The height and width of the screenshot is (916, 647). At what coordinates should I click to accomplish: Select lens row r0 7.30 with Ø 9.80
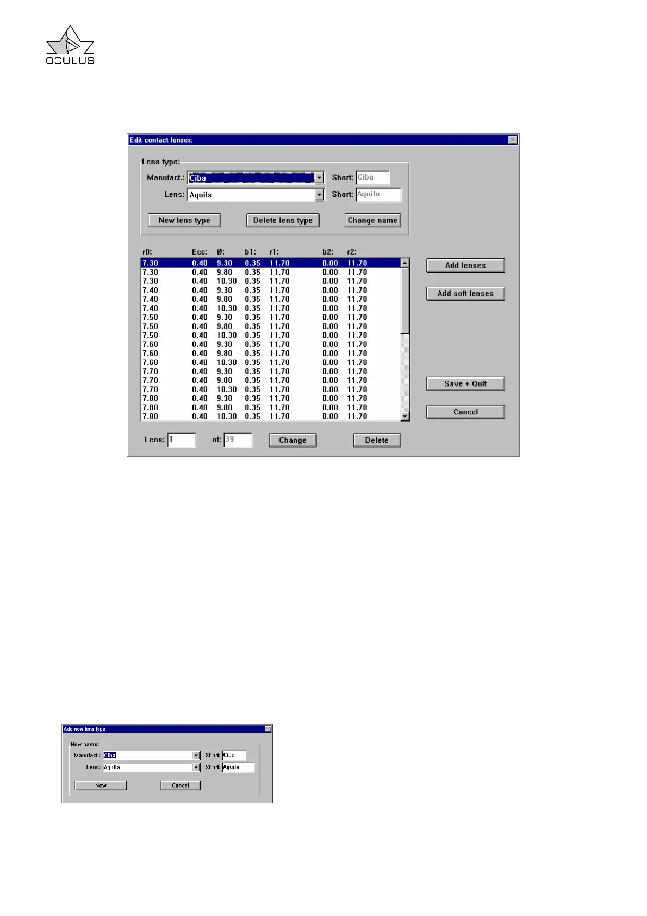(x=270, y=273)
